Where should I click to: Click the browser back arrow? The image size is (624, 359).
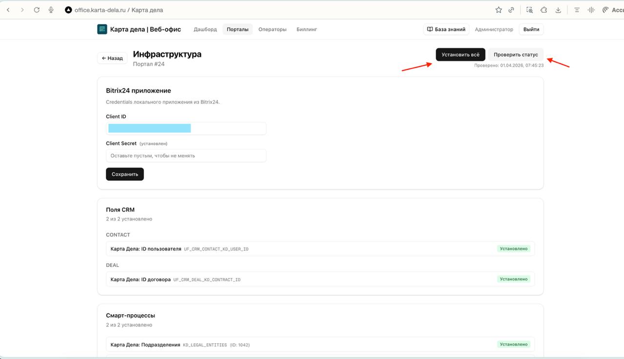point(8,10)
